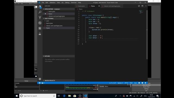Click the code minimap thumbnail
The height and width of the screenshot is (98, 174).
[x=141, y=12]
